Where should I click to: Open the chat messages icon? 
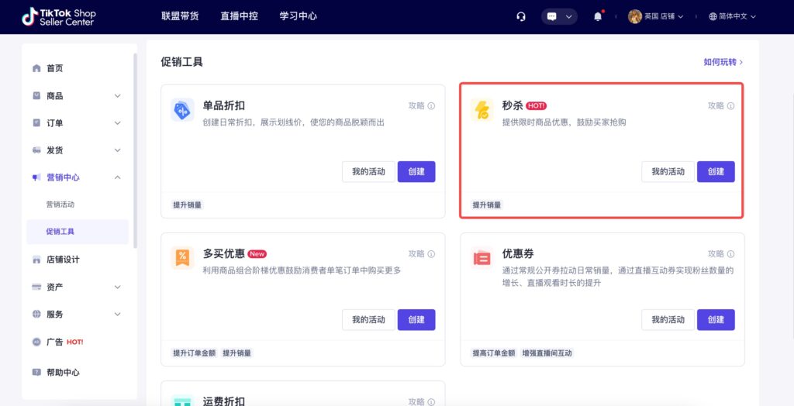pyautogui.click(x=552, y=17)
